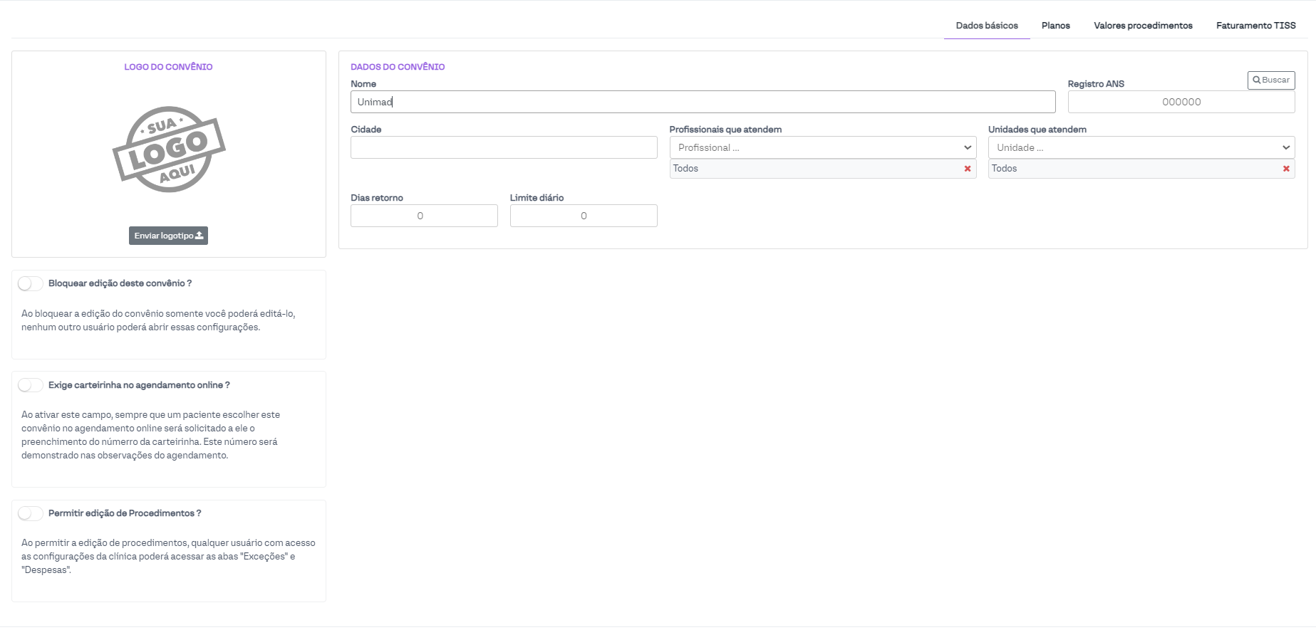
Task: Remove 'Todos' tag from Profissionais
Action: click(x=967, y=169)
